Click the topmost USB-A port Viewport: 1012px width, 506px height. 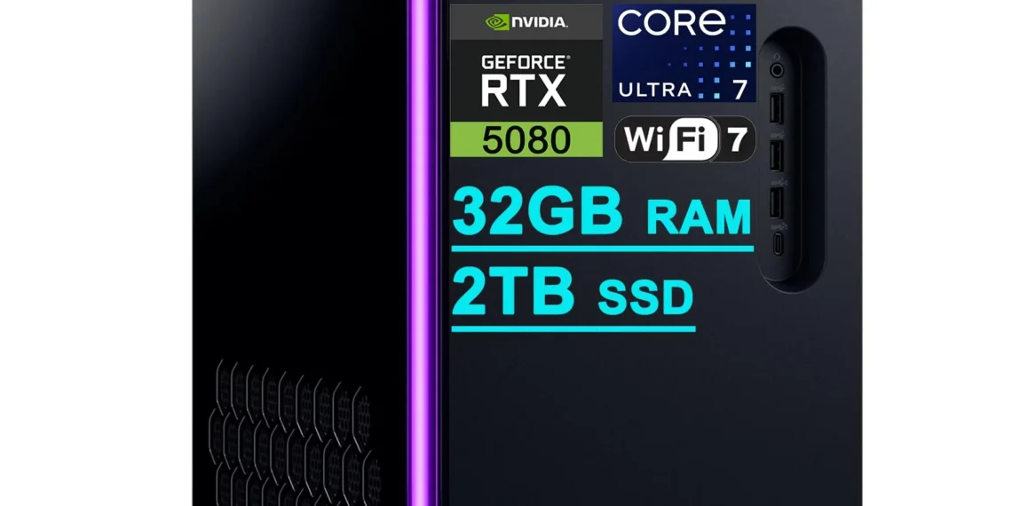[777, 108]
